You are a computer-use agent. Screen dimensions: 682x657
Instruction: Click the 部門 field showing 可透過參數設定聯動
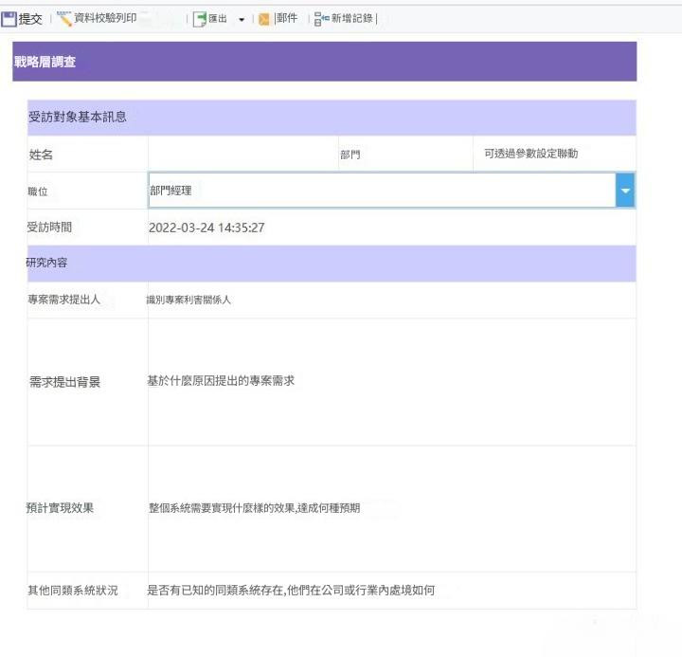(554, 155)
